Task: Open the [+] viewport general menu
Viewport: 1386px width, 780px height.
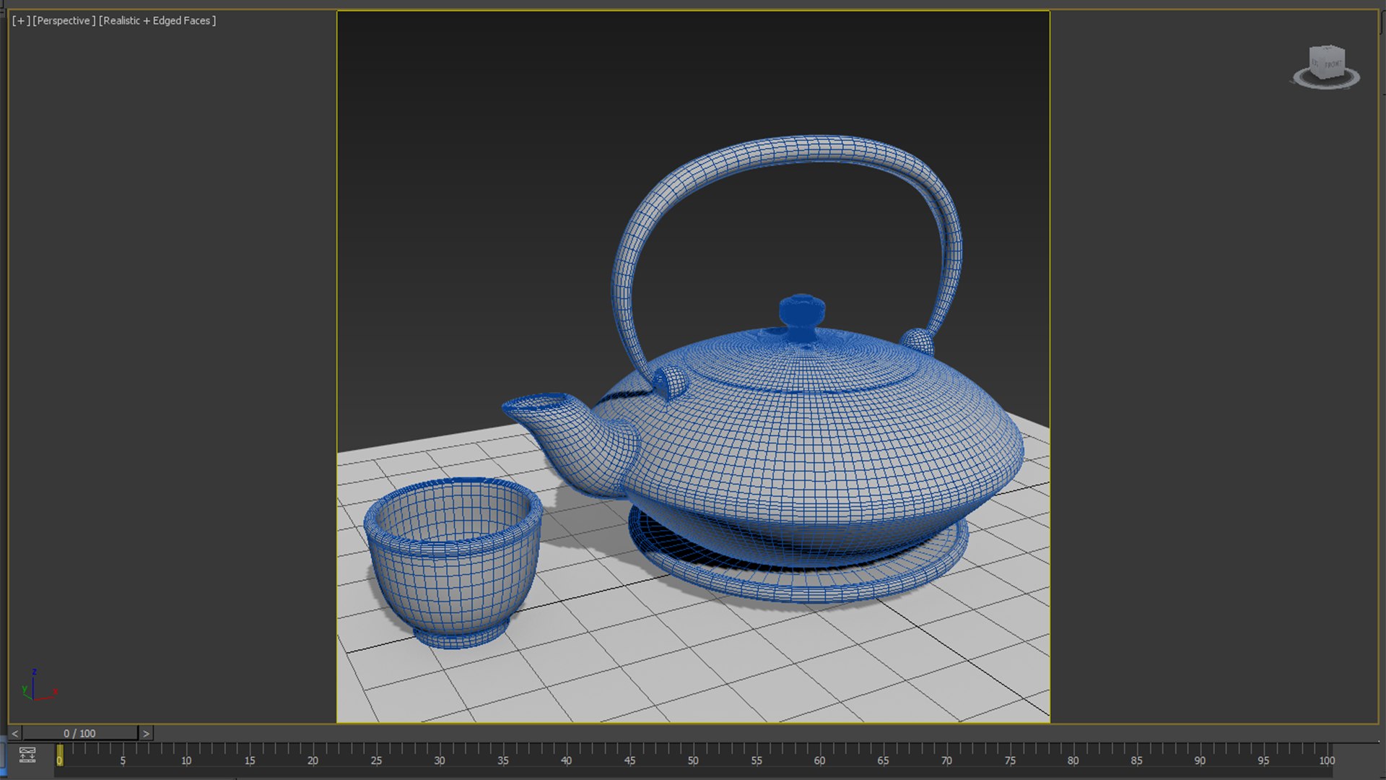Action: coord(21,21)
